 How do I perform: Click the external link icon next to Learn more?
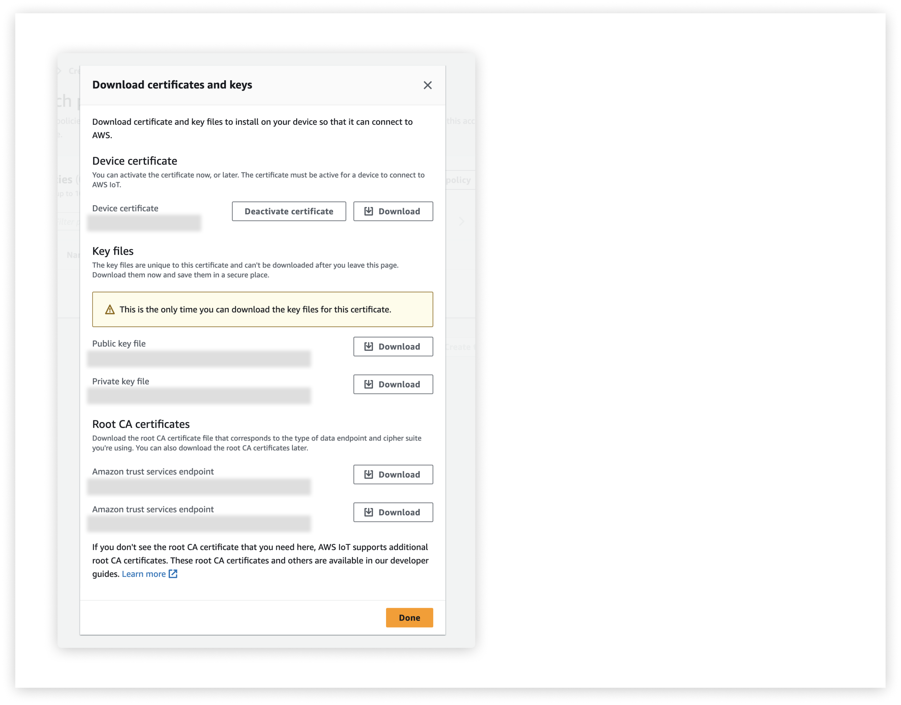pos(173,574)
